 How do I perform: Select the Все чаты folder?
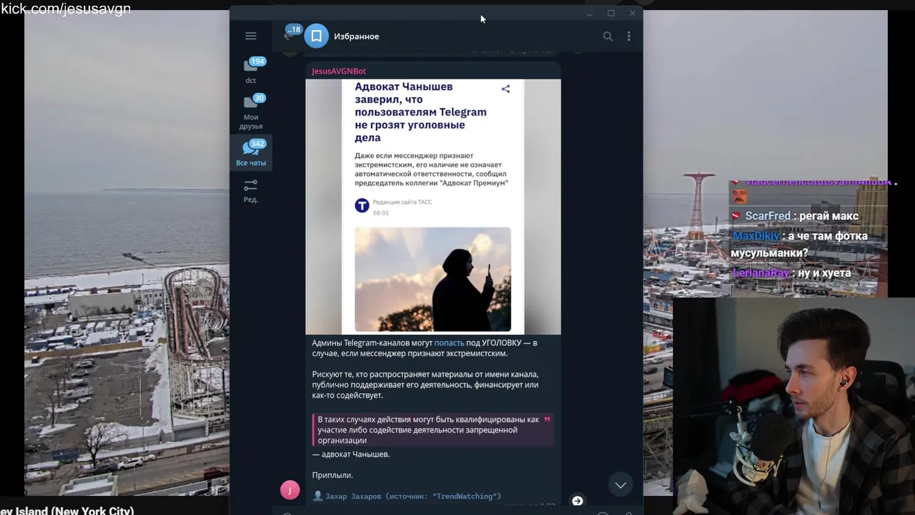point(251,153)
